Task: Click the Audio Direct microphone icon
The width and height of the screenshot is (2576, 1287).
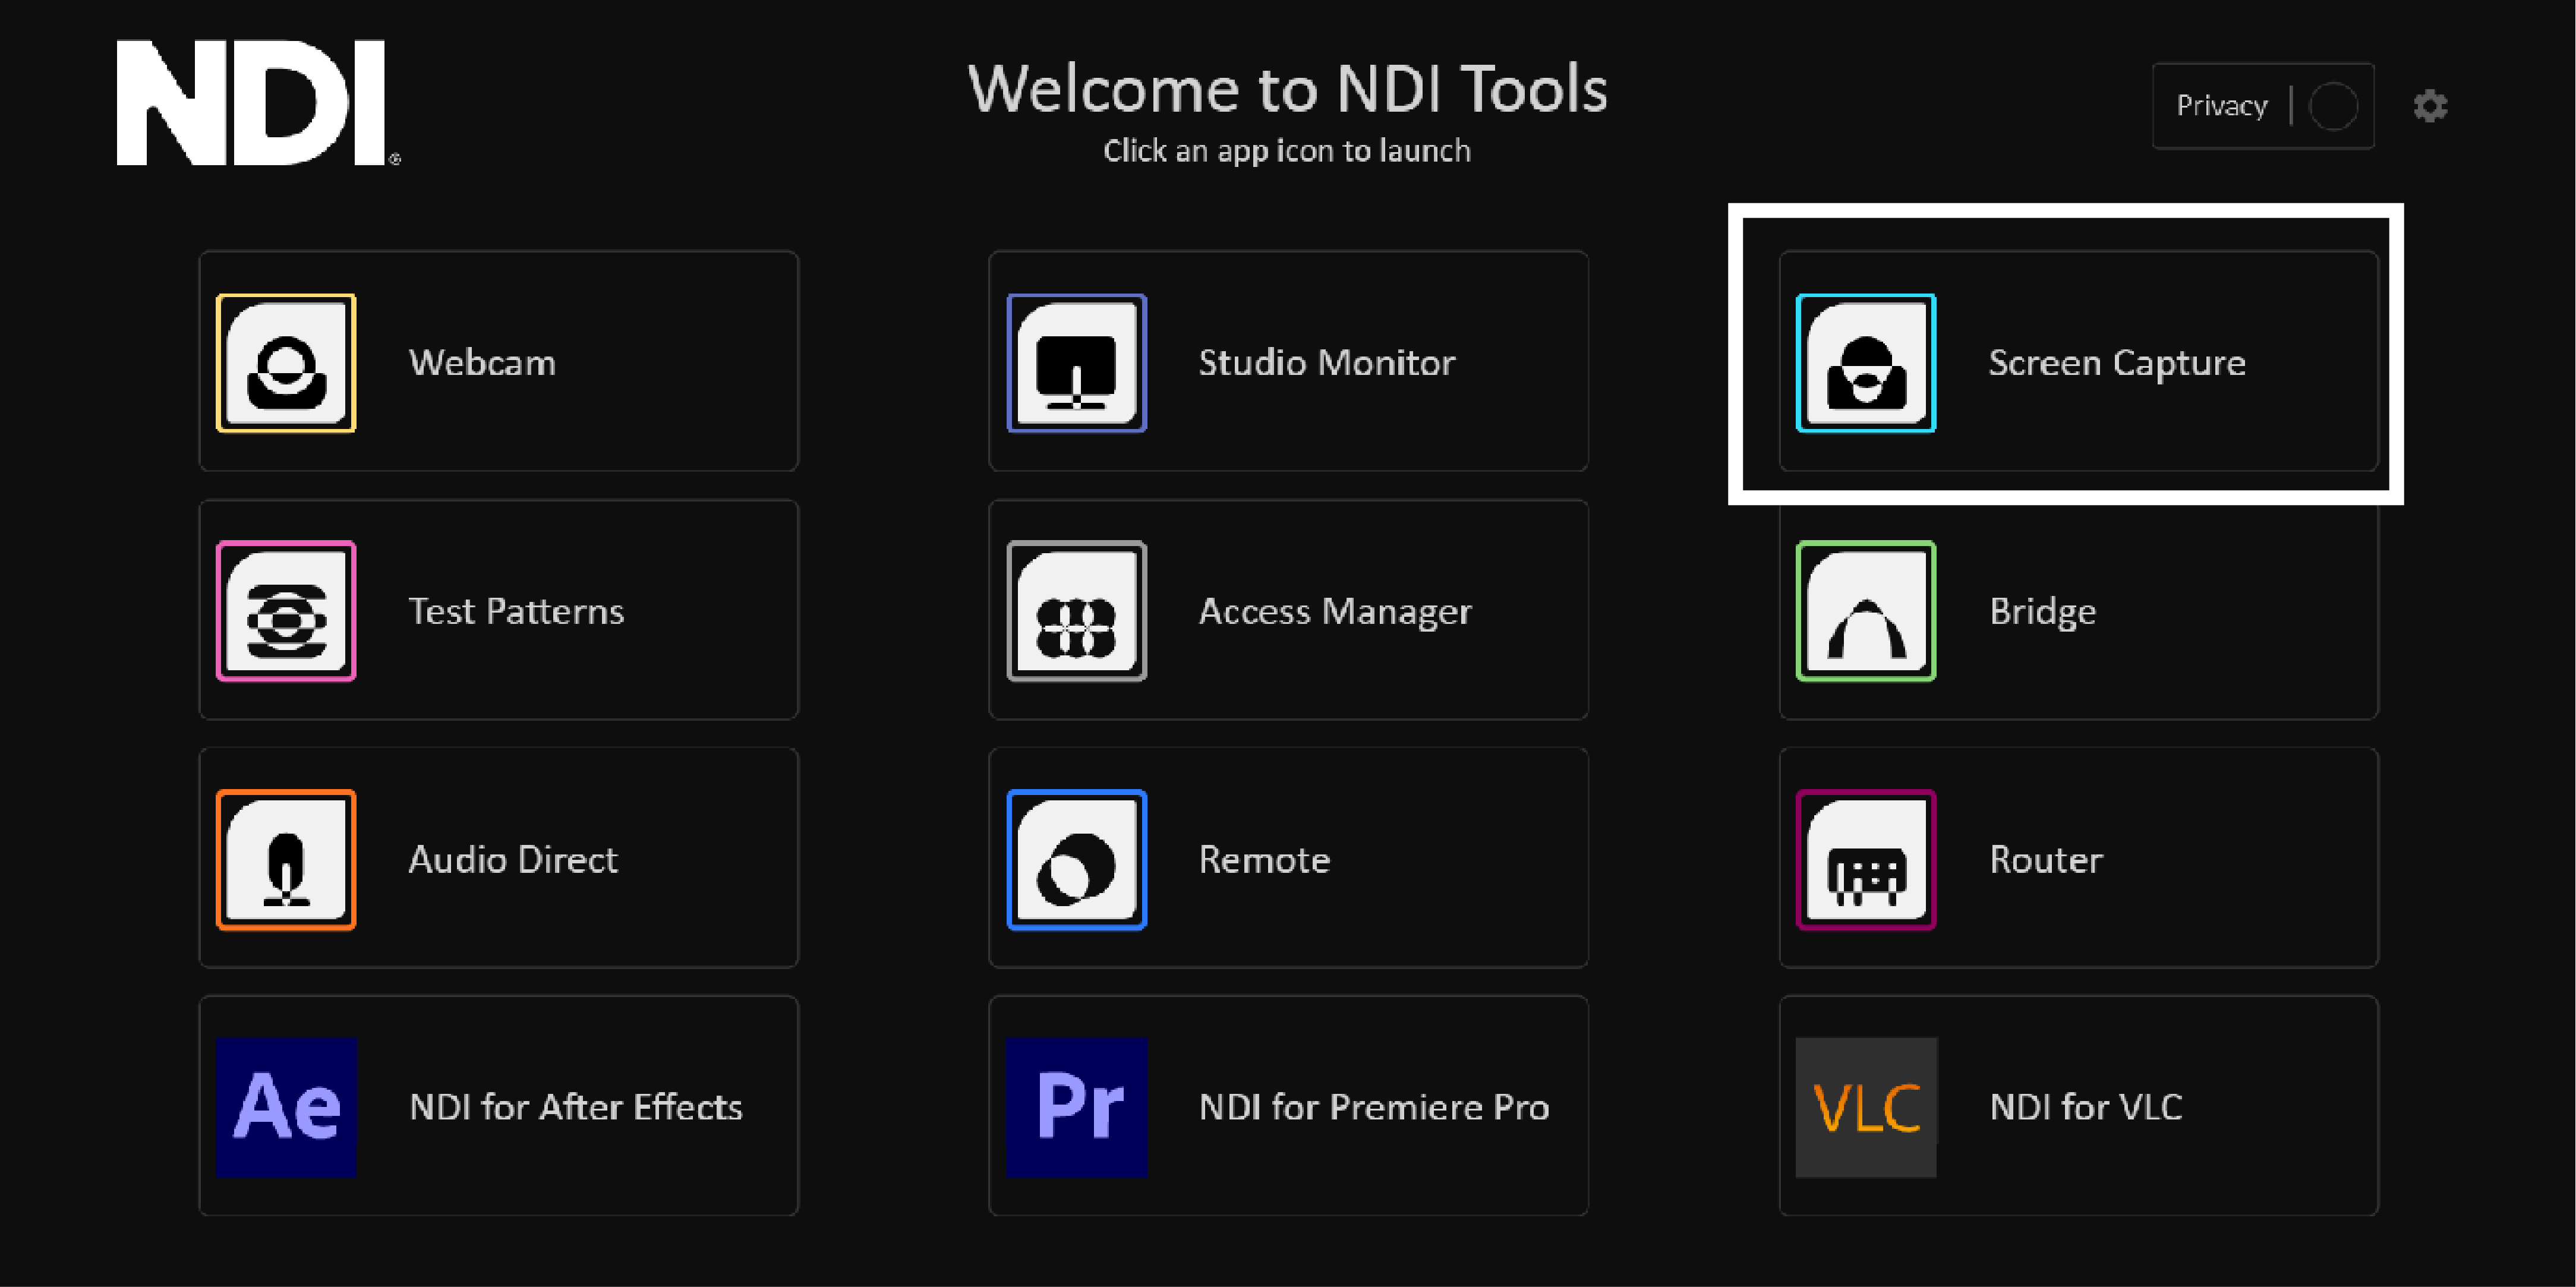Action: click(x=286, y=859)
